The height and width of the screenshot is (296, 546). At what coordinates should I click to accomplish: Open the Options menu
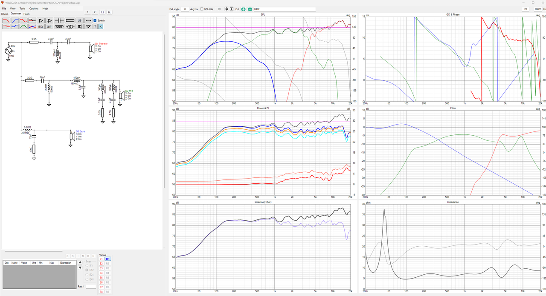34,9
